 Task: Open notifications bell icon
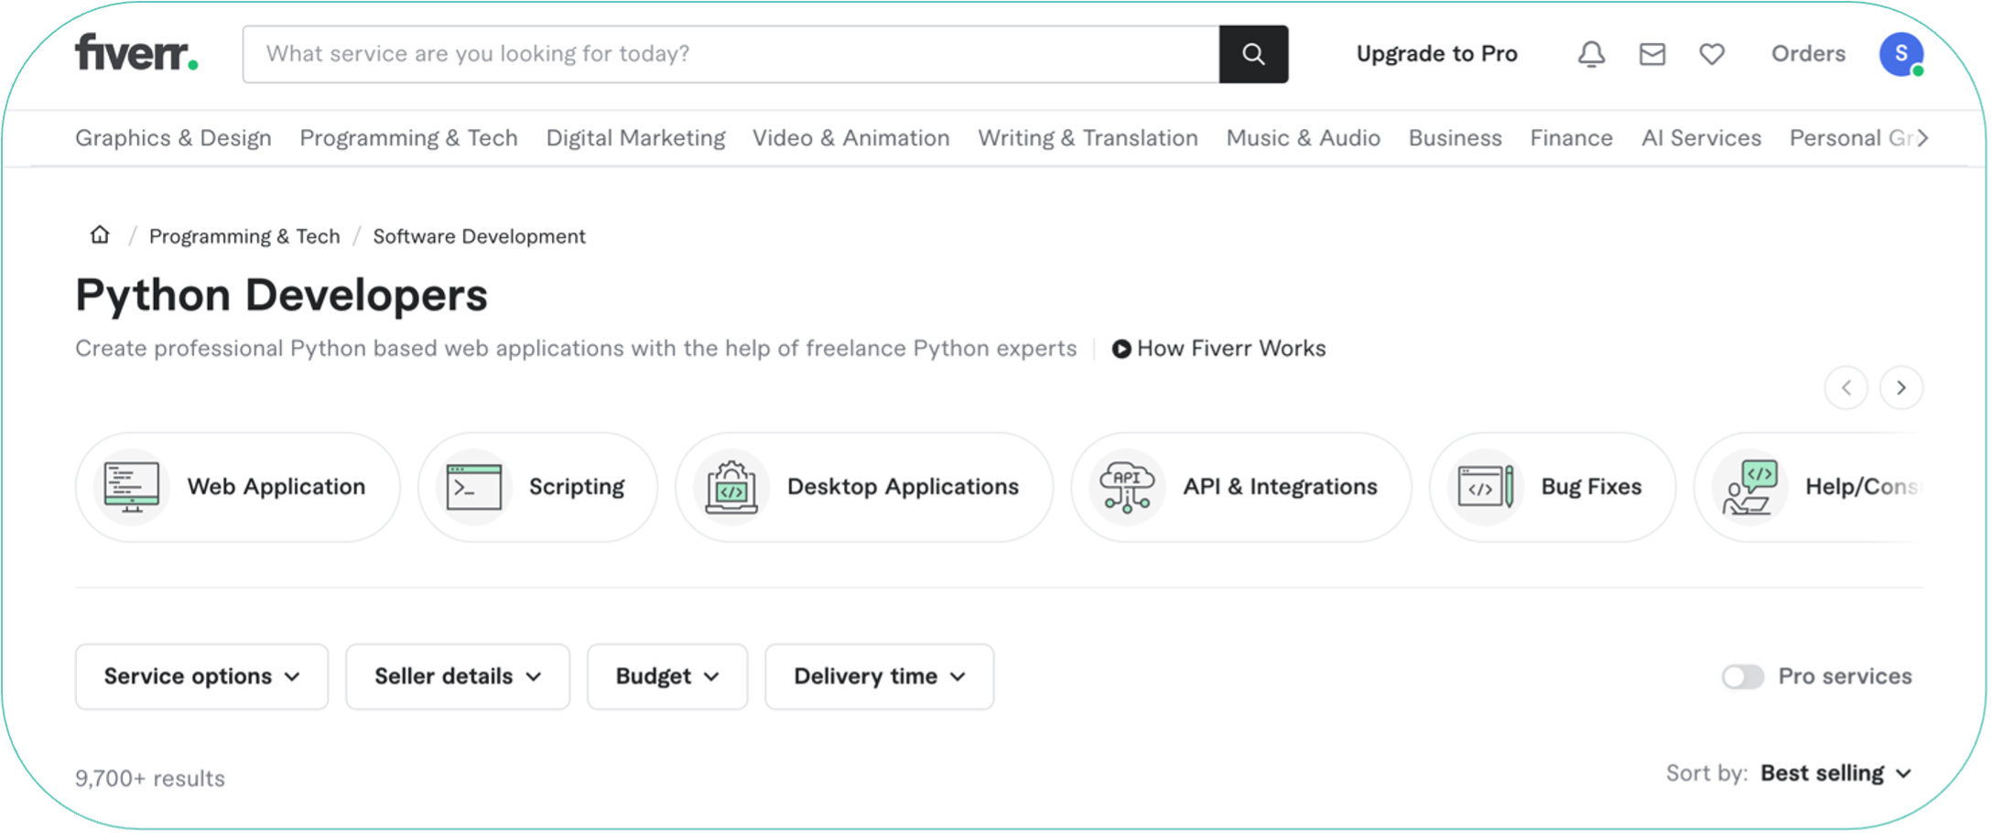pyautogui.click(x=1591, y=54)
